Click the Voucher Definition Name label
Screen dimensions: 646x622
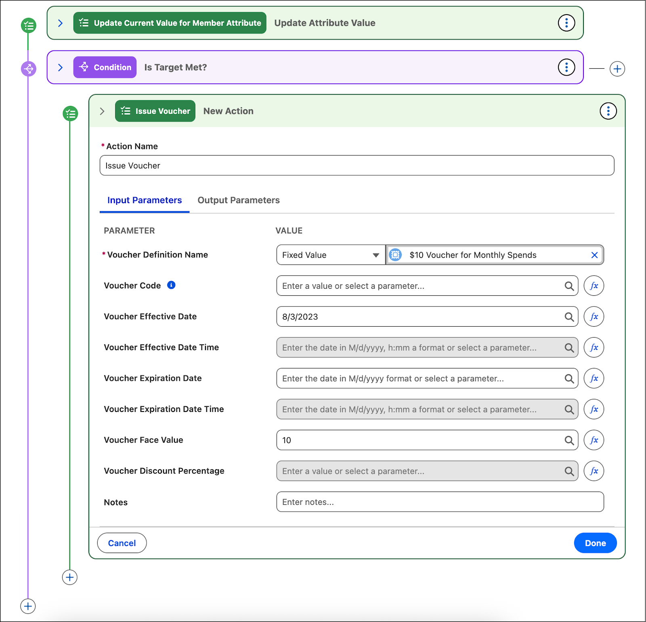pyautogui.click(x=157, y=255)
